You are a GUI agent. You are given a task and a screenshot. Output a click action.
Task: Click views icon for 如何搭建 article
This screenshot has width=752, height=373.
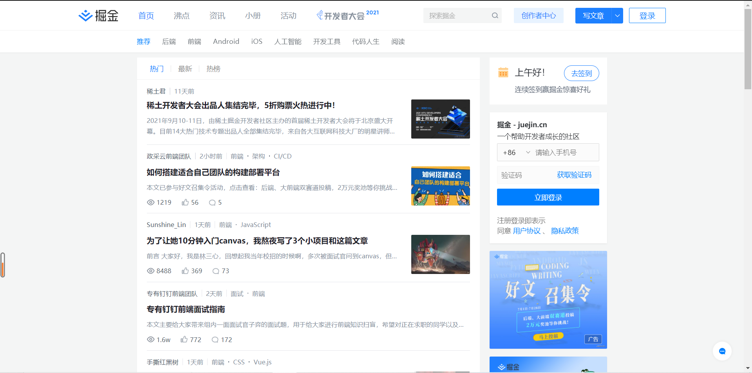click(x=150, y=202)
